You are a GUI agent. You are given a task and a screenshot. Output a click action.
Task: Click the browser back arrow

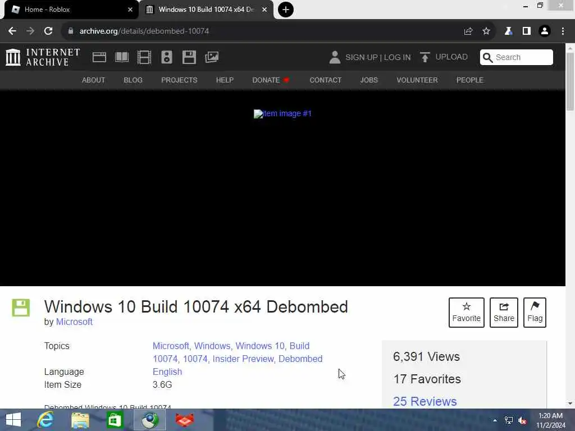coord(12,31)
